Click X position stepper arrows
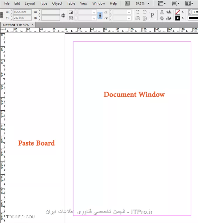Screen dimensions: 198x223 (11, 12)
